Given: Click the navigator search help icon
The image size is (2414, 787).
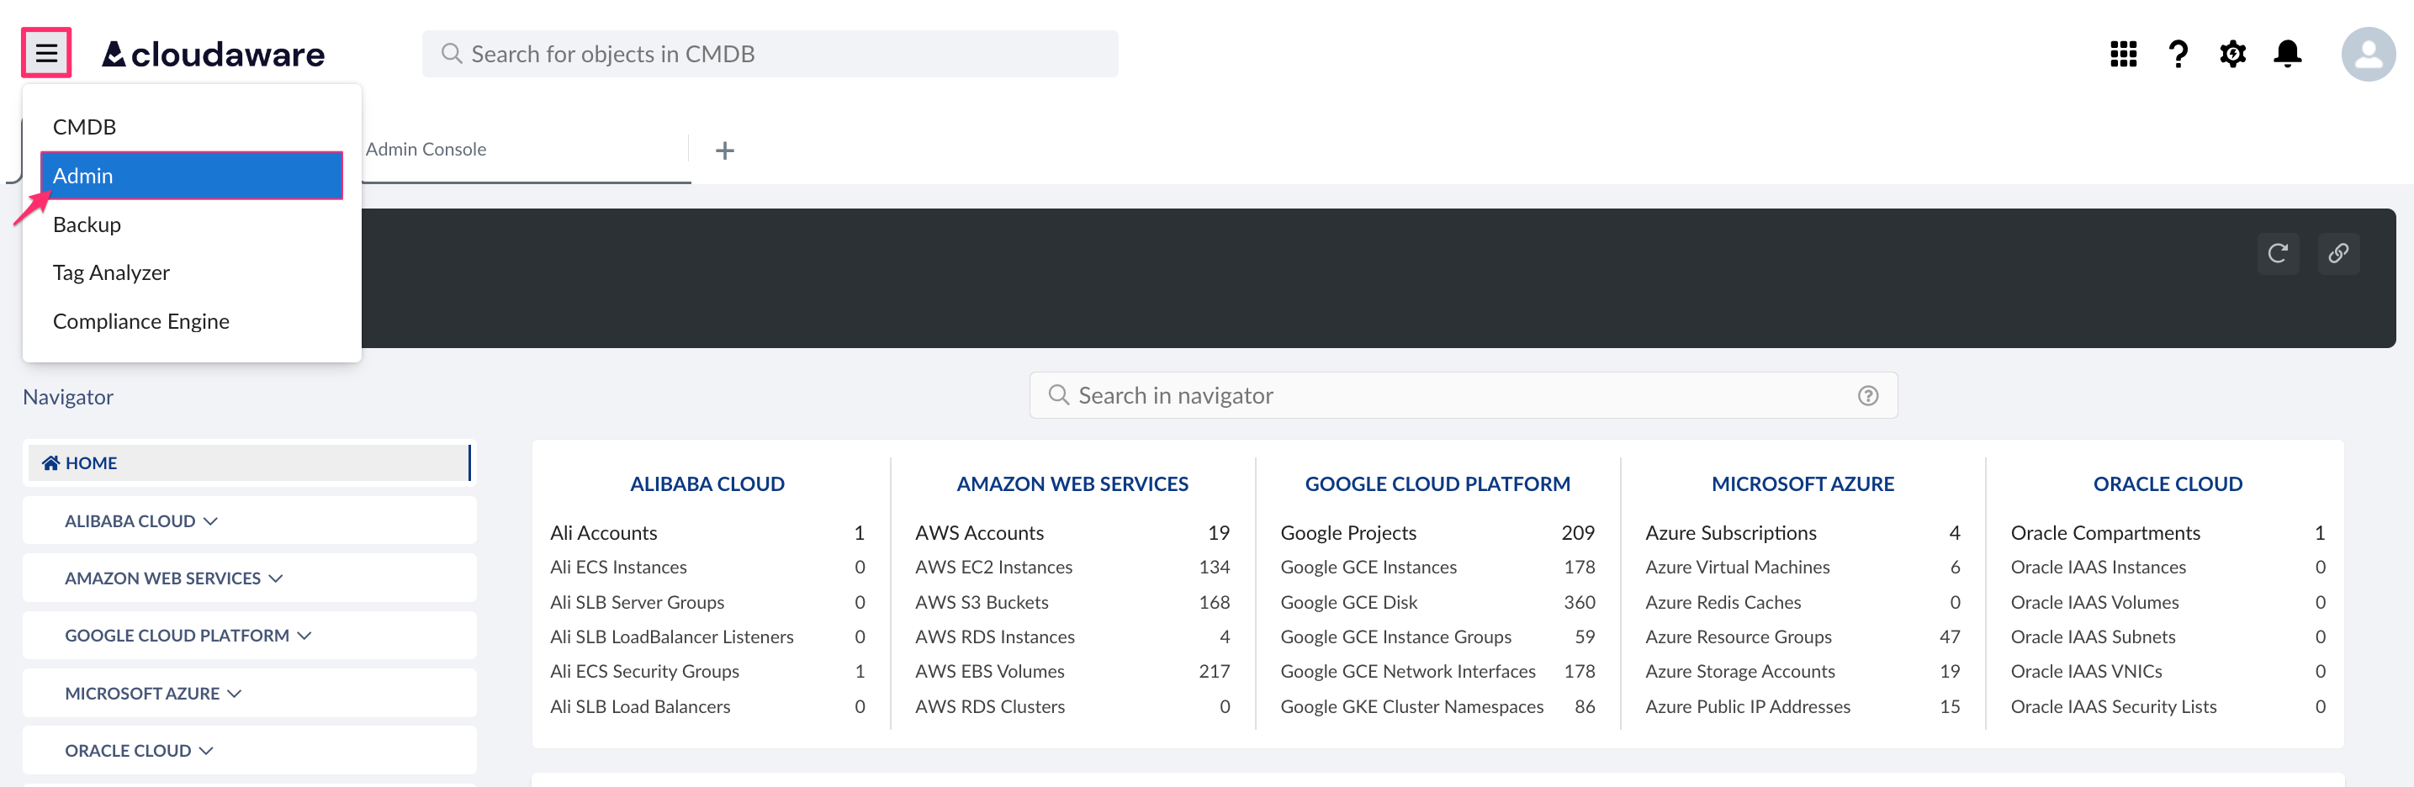Looking at the screenshot, I should click(1866, 394).
